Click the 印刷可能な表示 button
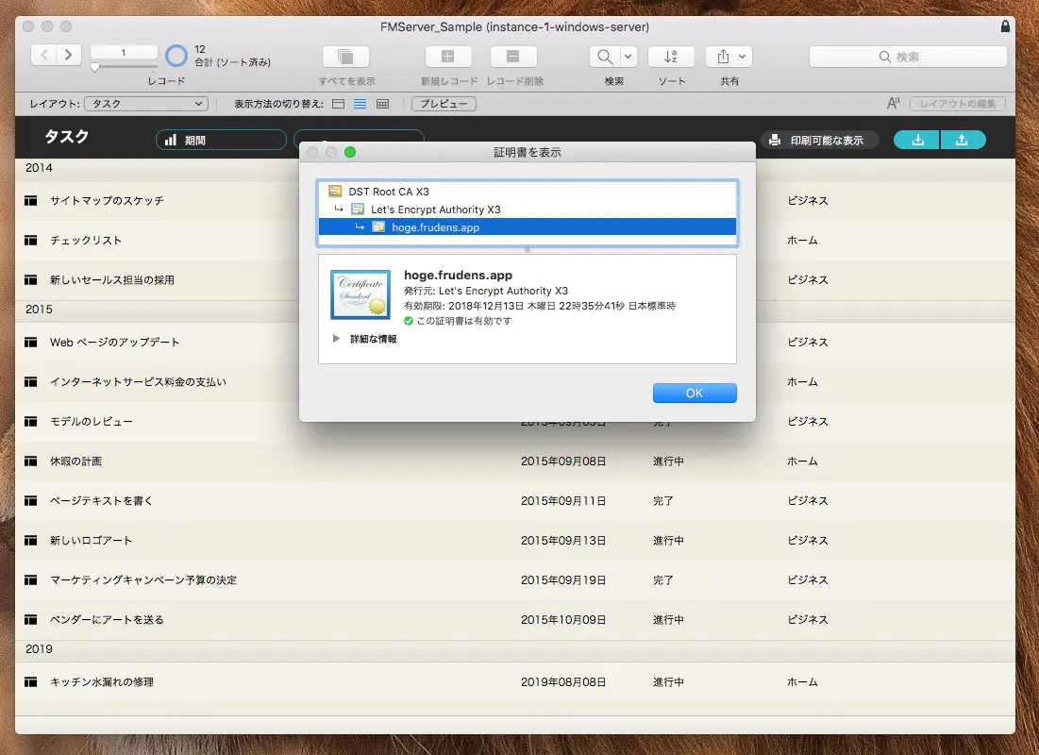Screen dimensions: 1039x755 pyautogui.click(x=820, y=140)
